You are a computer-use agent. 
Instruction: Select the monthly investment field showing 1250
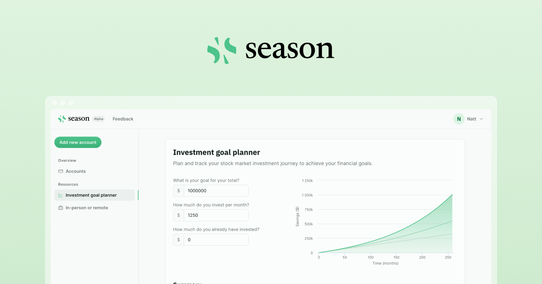[x=216, y=215]
